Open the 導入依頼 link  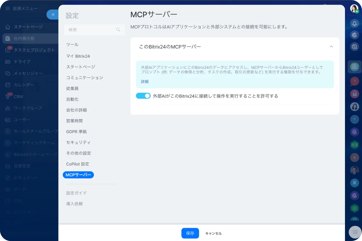coord(75,204)
